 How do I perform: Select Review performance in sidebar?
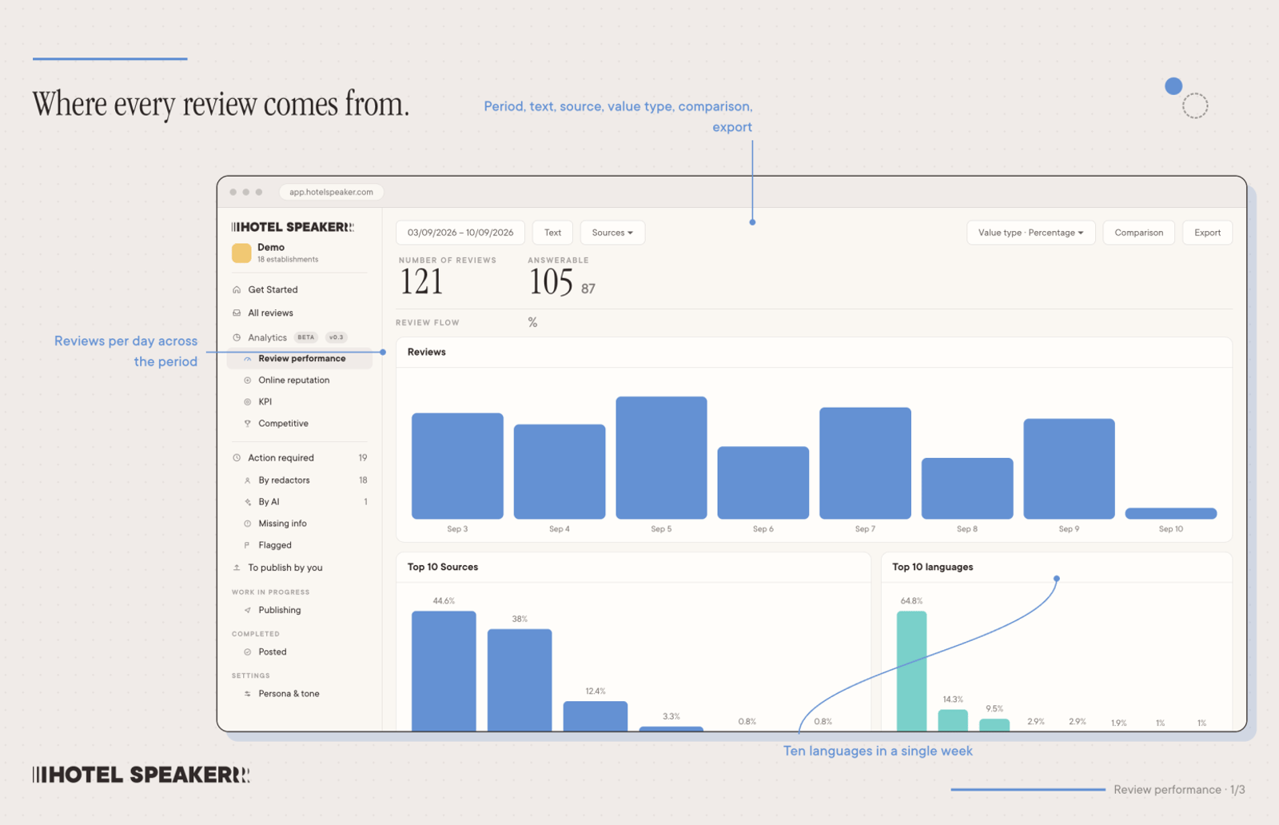pos(300,359)
